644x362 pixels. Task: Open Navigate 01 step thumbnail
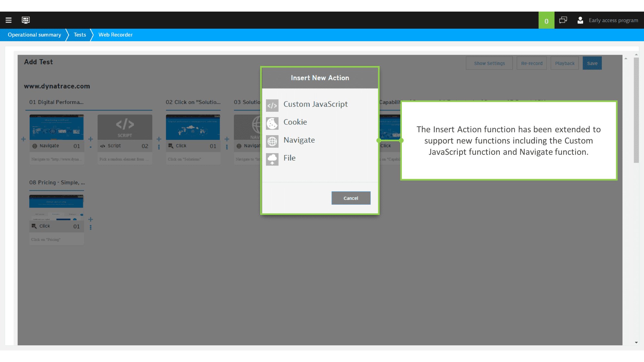point(57,127)
